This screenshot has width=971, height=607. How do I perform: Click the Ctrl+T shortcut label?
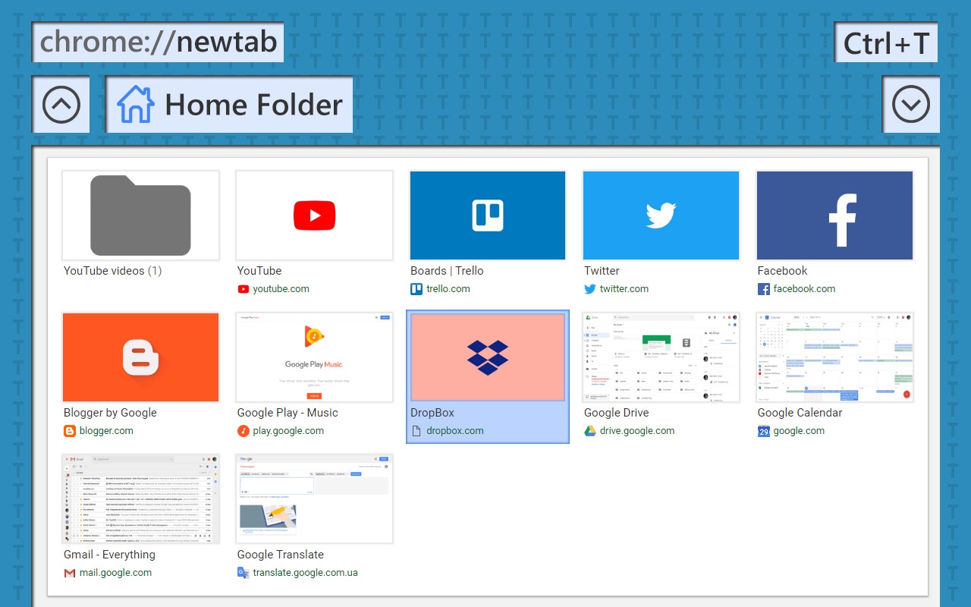coord(886,42)
